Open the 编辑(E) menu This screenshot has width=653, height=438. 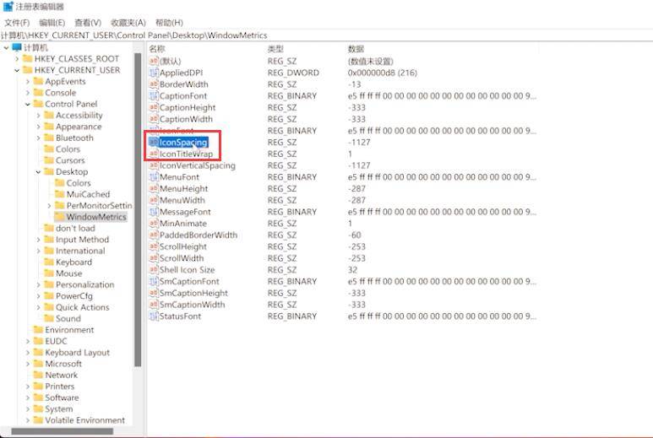coord(52,23)
